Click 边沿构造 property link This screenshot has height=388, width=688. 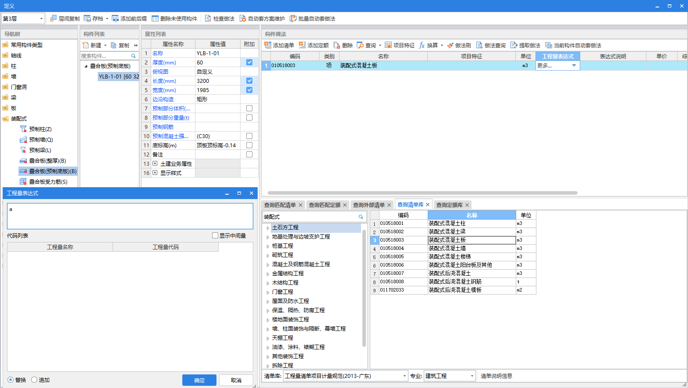163,99
